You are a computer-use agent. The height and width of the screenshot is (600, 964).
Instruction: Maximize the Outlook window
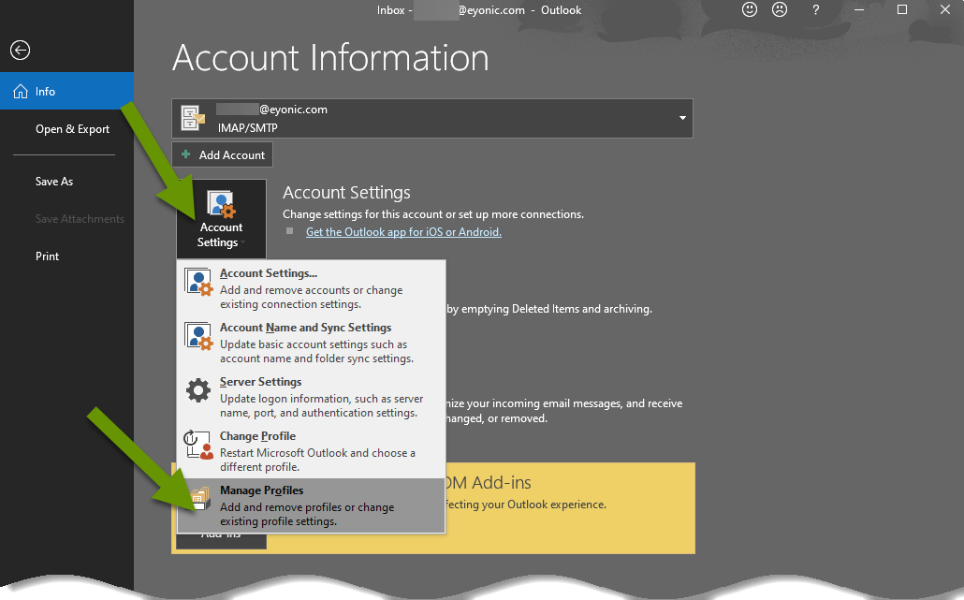902,10
